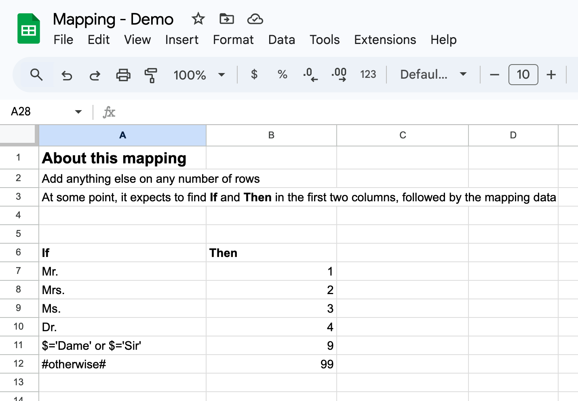Image resolution: width=578 pixels, height=401 pixels.
Task: Select column C header
Action: pyautogui.click(x=403, y=135)
